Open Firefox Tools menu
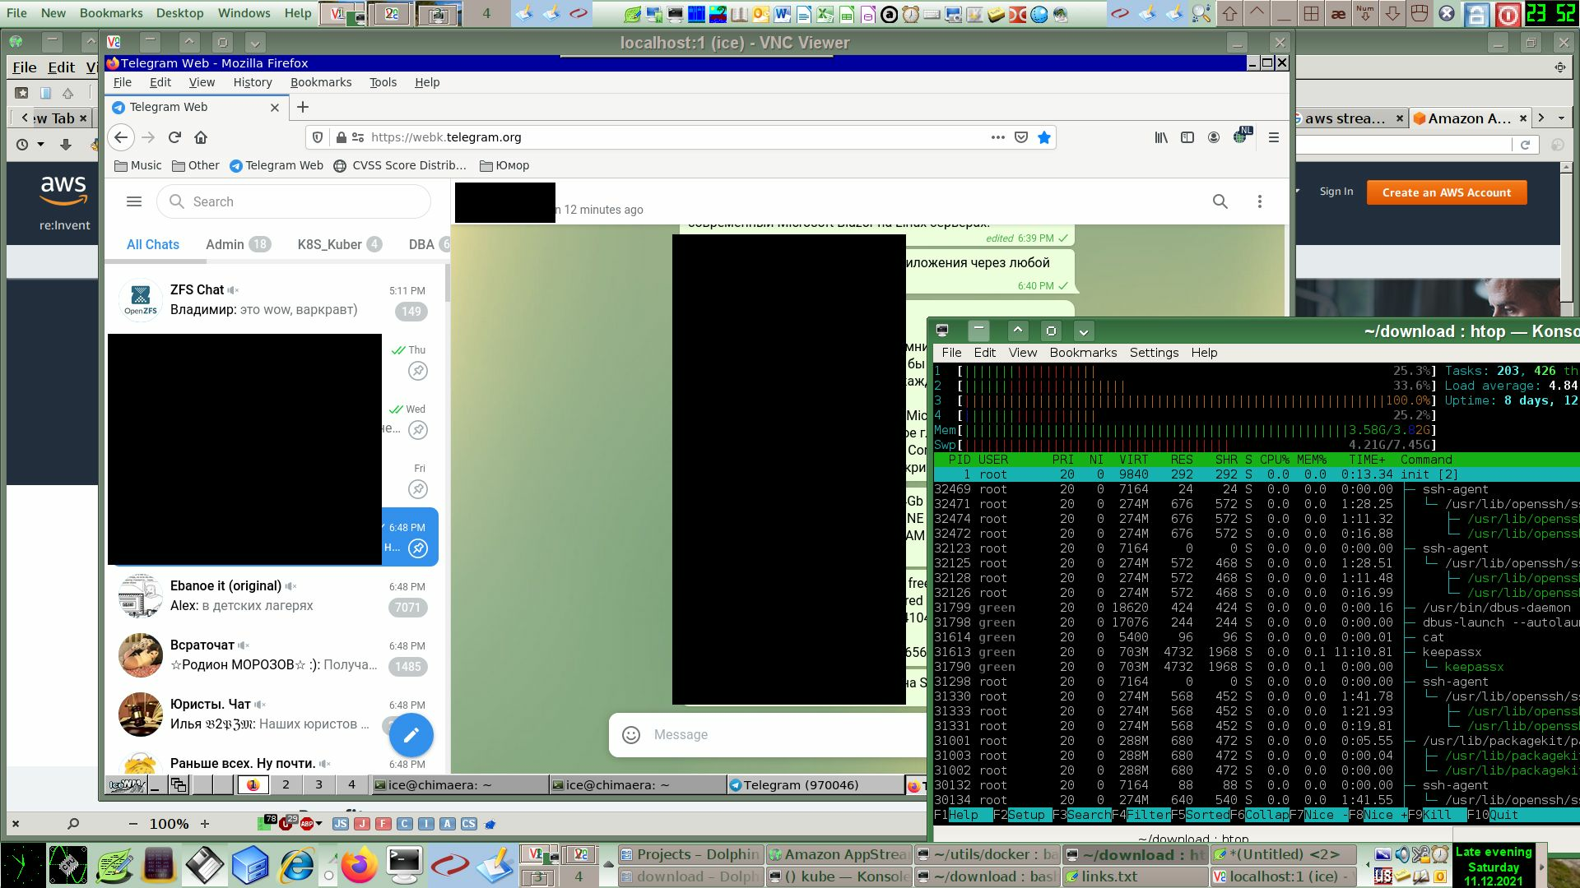The height and width of the screenshot is (888, 1580). pyautogui.click(x=383, y=82)
